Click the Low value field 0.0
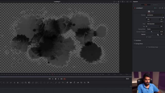Image resolution: width=165 pixels, height=93 pixels. click(148, 19)
